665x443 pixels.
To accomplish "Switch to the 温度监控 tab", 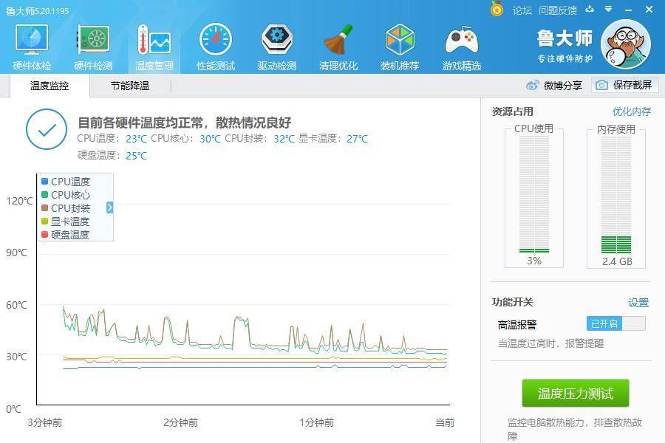I will tap(50, 86).
